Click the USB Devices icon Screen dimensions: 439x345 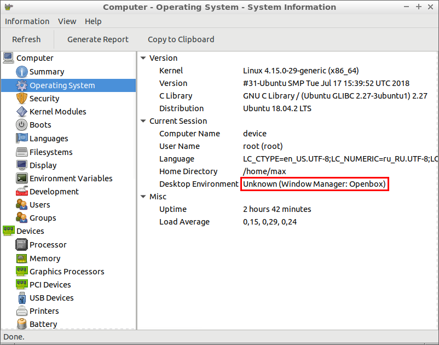click(x=21, y=298)
